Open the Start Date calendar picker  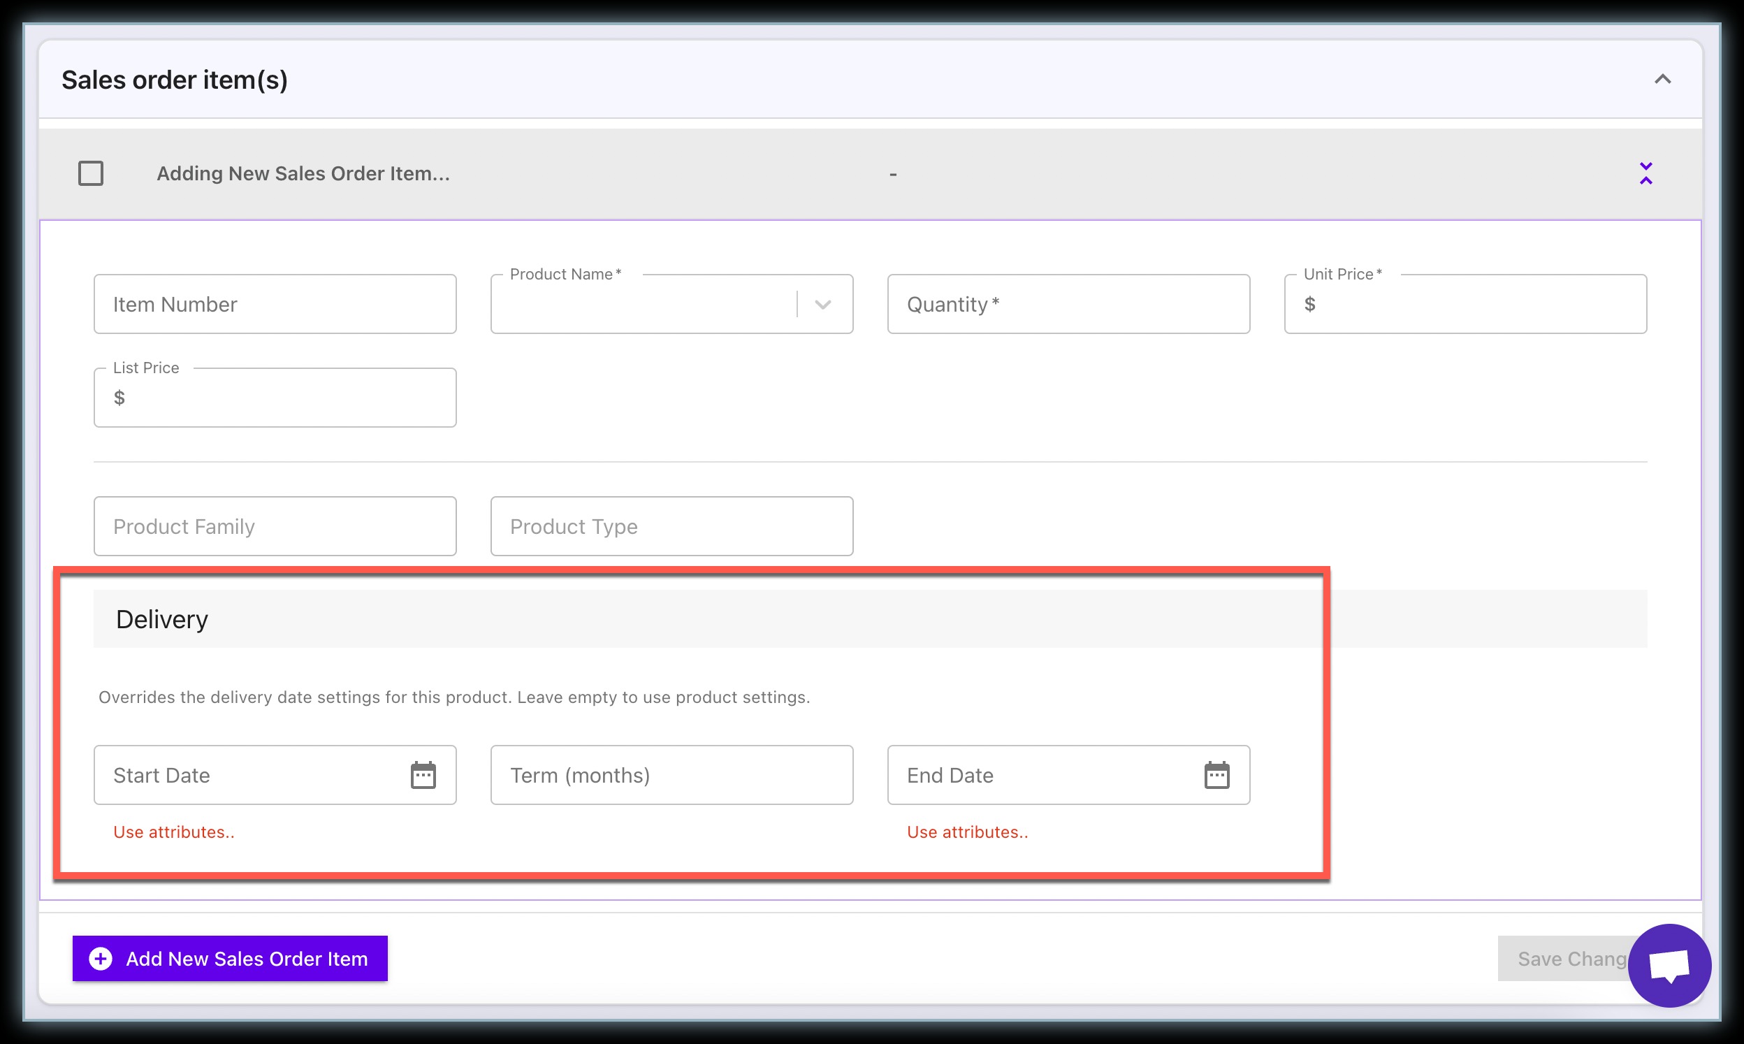[x=423, y=775]
